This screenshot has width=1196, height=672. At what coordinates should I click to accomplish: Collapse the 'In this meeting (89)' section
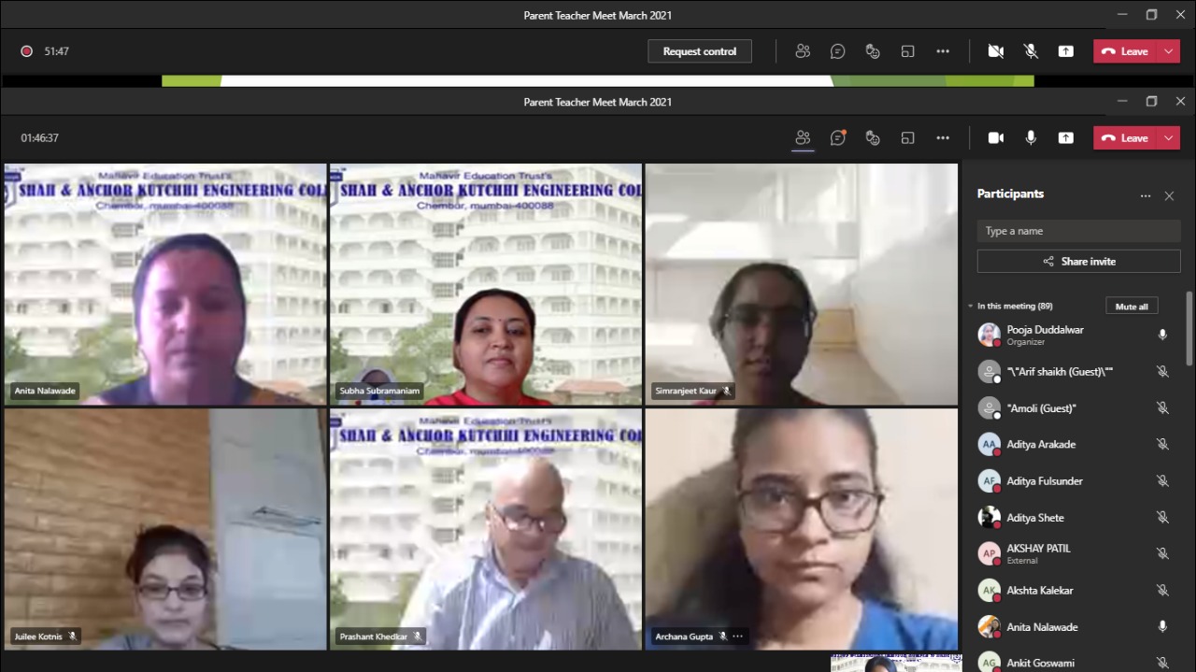971,307
